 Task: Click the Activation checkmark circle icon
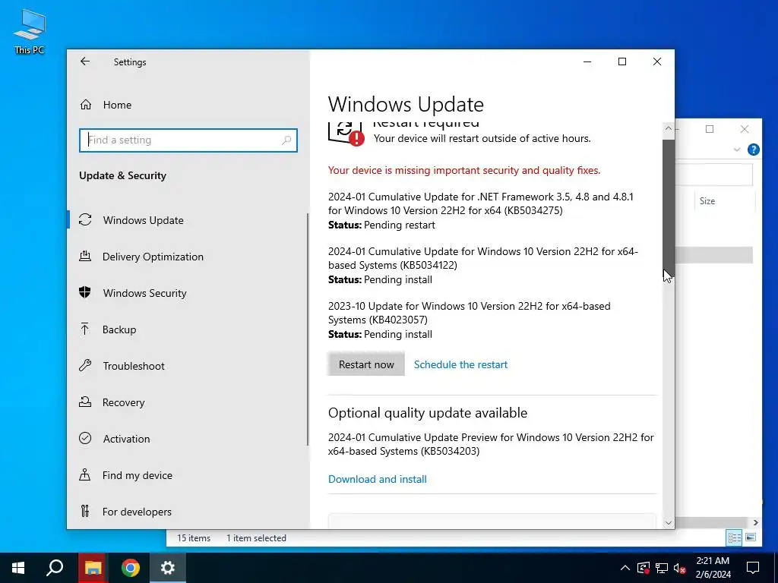(x=85, y=438)
